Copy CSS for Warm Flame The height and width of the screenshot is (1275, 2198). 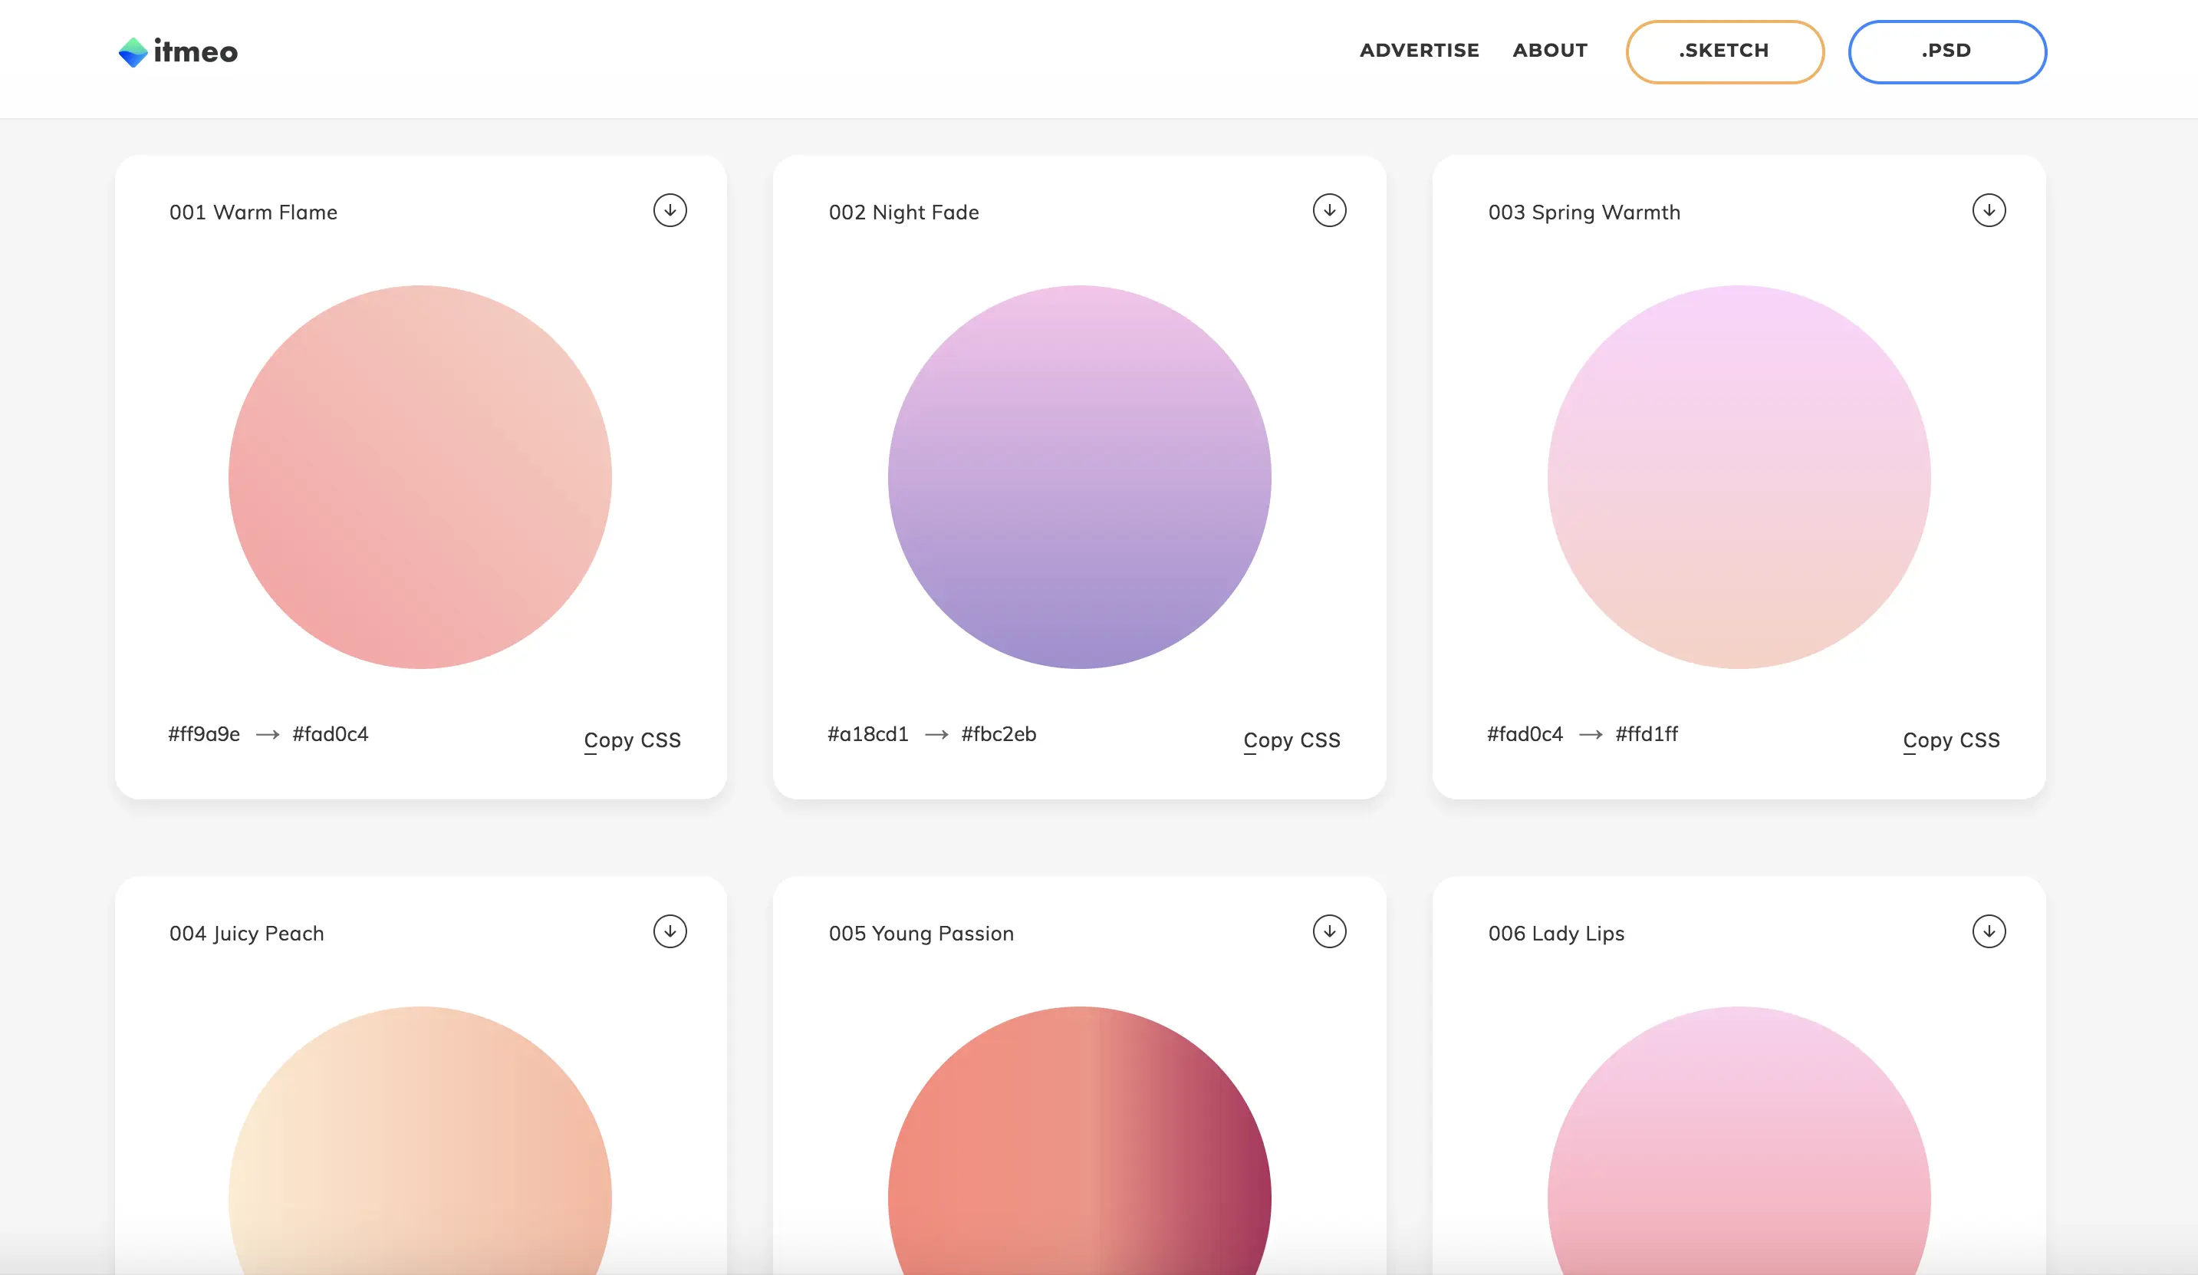(633, 740)
